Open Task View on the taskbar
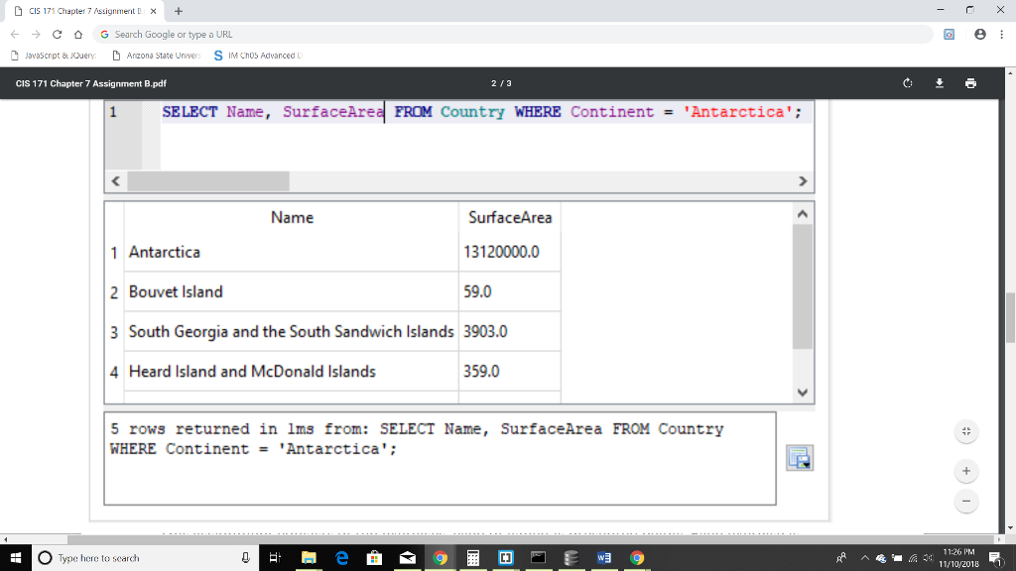 coord(275,557)
